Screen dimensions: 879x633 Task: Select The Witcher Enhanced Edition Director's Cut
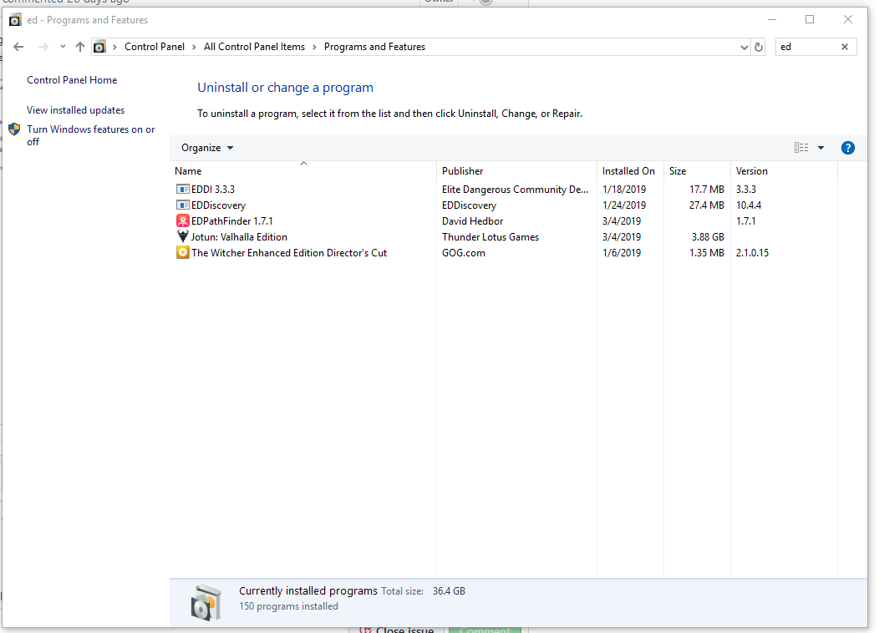click(289, 253)
